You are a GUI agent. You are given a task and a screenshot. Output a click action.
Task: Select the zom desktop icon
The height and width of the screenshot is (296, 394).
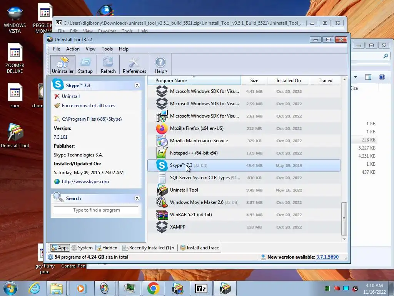(x=15, y=96)
